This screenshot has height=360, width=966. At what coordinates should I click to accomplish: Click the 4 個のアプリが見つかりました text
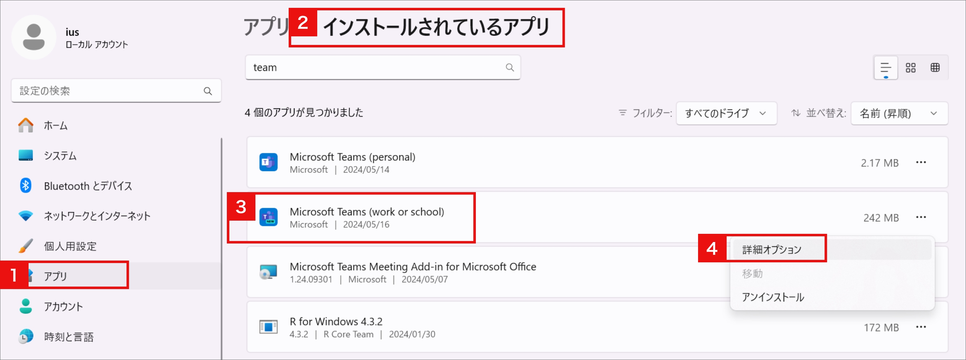tap(304, 112)
